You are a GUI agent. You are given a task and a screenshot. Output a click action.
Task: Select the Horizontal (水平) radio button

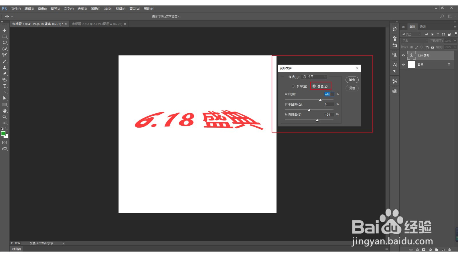293,86
